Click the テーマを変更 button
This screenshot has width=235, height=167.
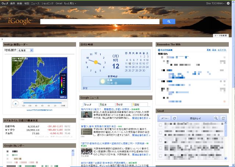[221, 36]
